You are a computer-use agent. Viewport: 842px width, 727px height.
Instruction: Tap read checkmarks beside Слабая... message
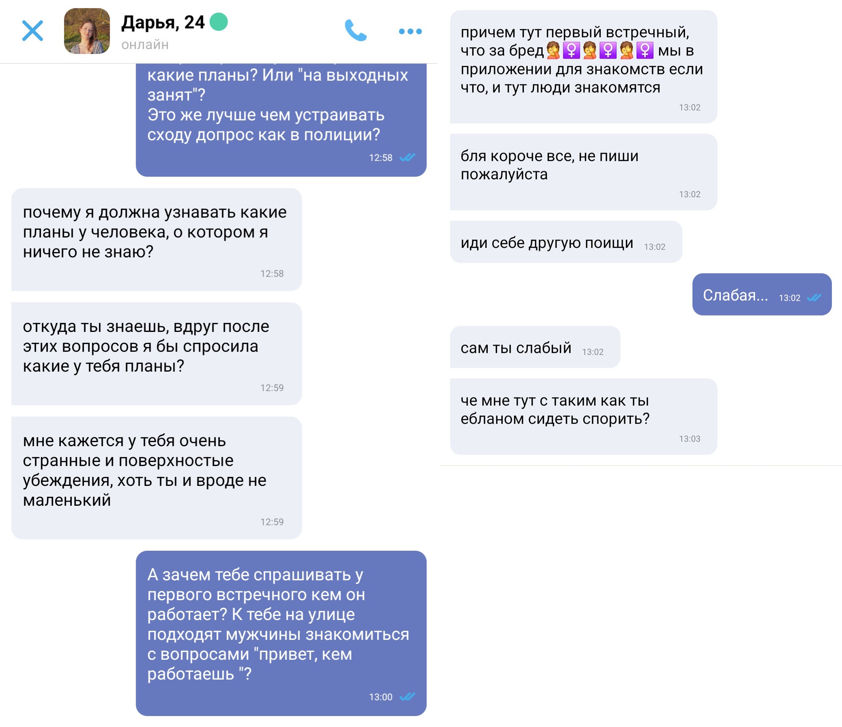(814, 298)
